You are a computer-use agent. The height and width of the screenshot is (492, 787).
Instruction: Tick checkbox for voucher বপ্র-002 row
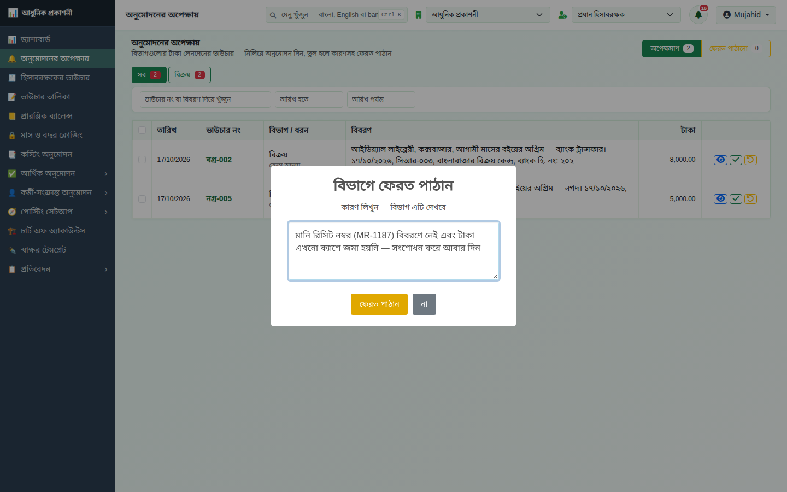coord(142,160)
